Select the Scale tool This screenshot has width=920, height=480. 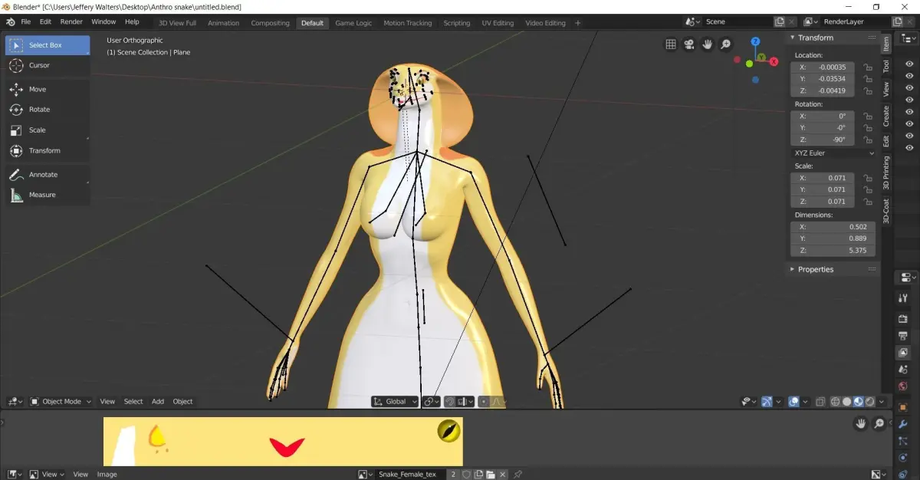click(48, 130)
